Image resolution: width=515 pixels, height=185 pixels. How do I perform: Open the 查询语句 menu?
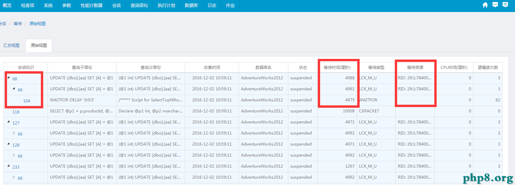(x=139, y=6)
